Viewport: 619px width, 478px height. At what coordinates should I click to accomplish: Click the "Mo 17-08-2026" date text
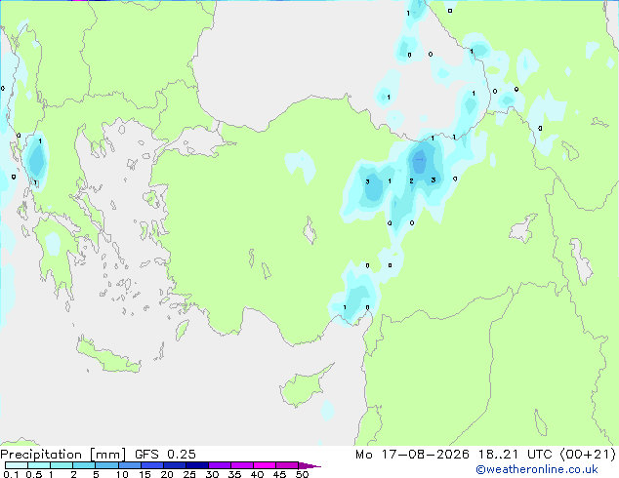[412, 455]
